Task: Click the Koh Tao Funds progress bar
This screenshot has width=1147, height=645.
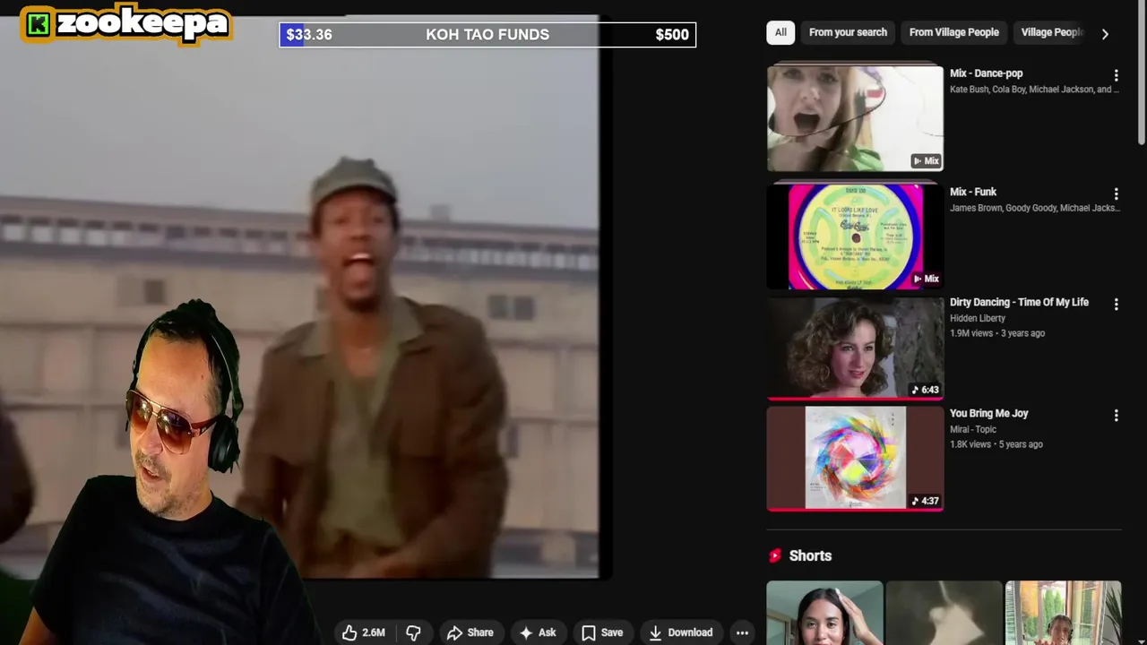Action: (487, 35)
